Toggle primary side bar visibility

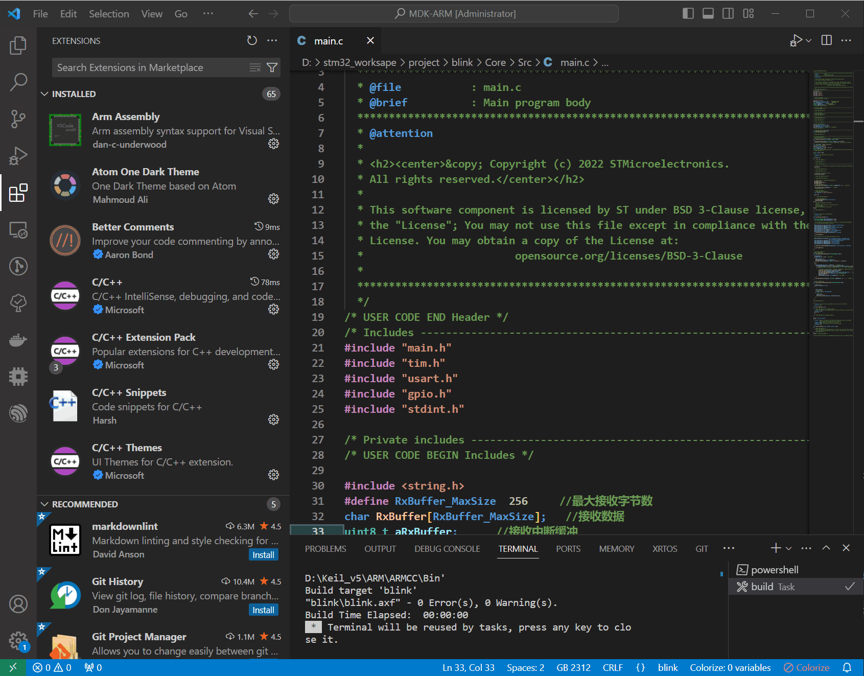click(688, 14)
